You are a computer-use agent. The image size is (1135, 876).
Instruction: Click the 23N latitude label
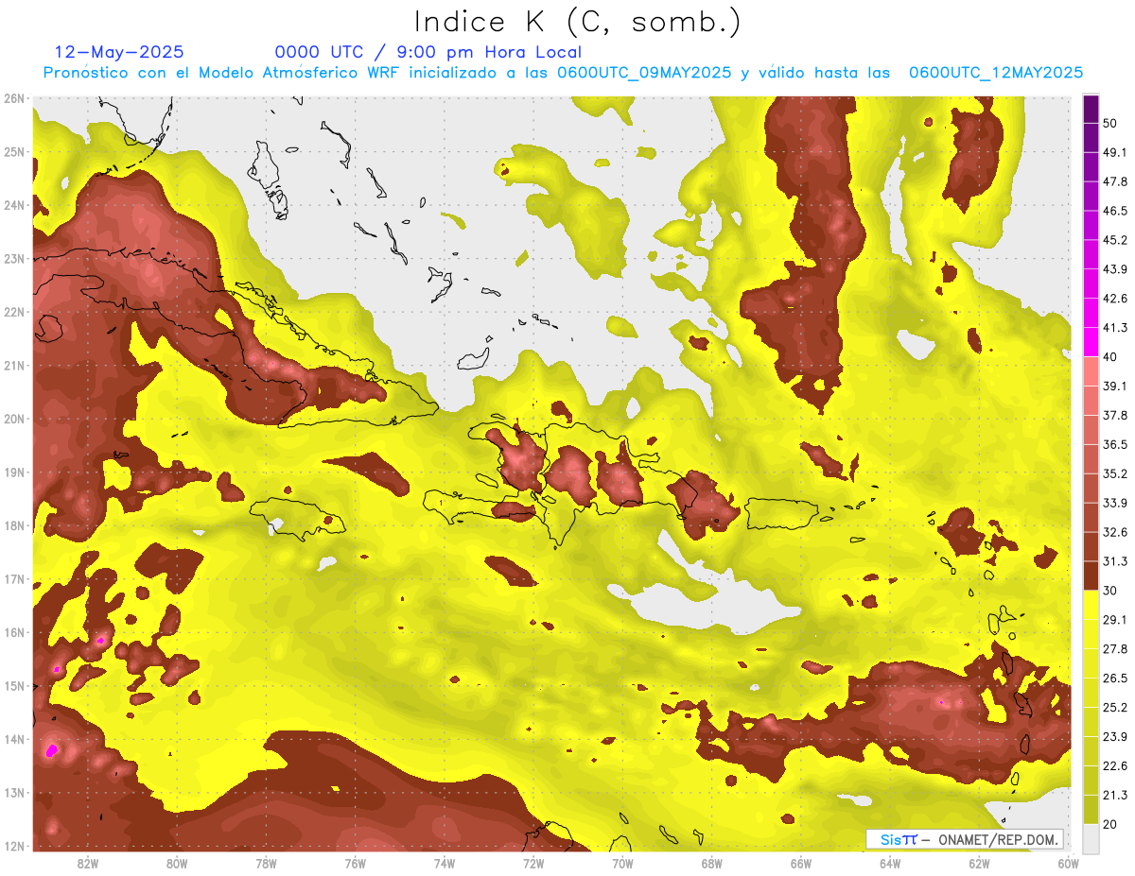click(14, 258)
